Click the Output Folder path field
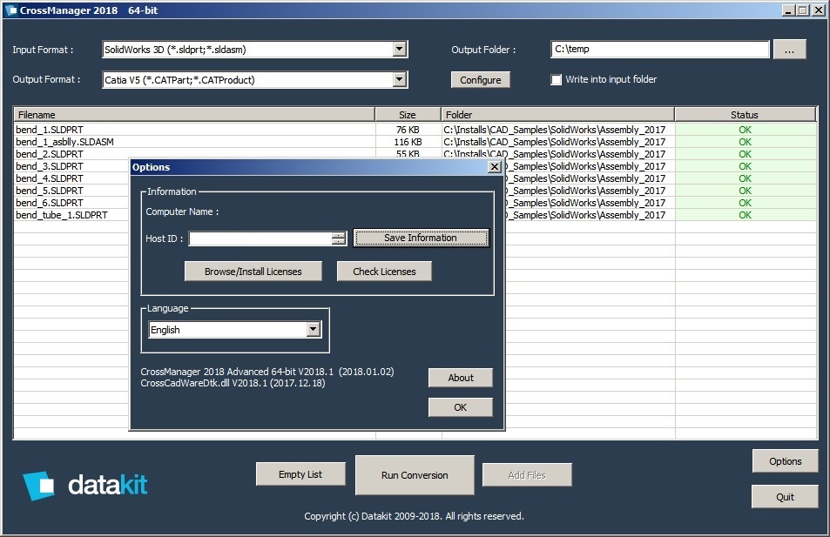This screenshot has height=537, width=830. (660, 50)
